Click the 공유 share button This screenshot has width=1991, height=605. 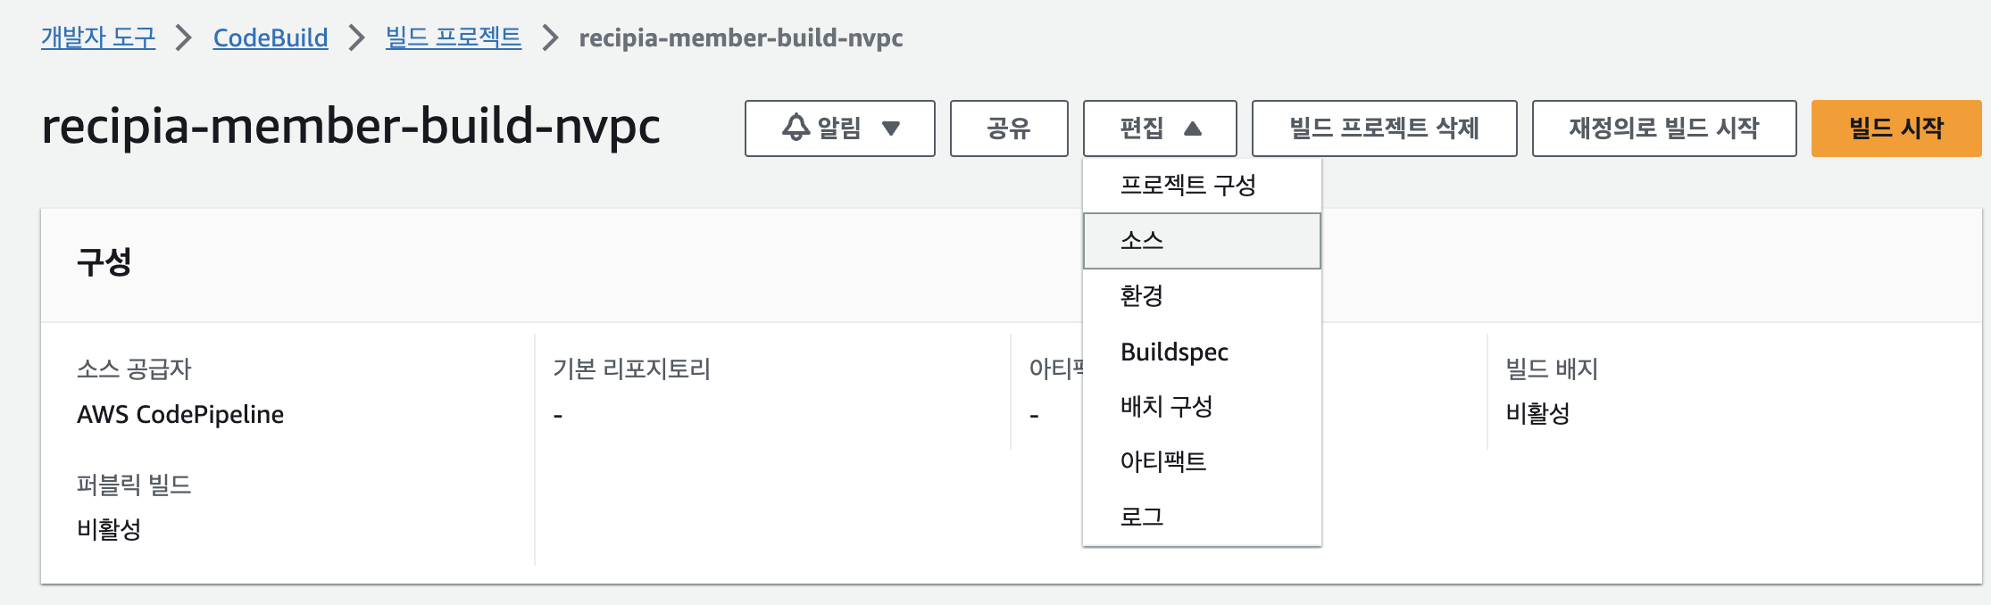click(1010, 128)
